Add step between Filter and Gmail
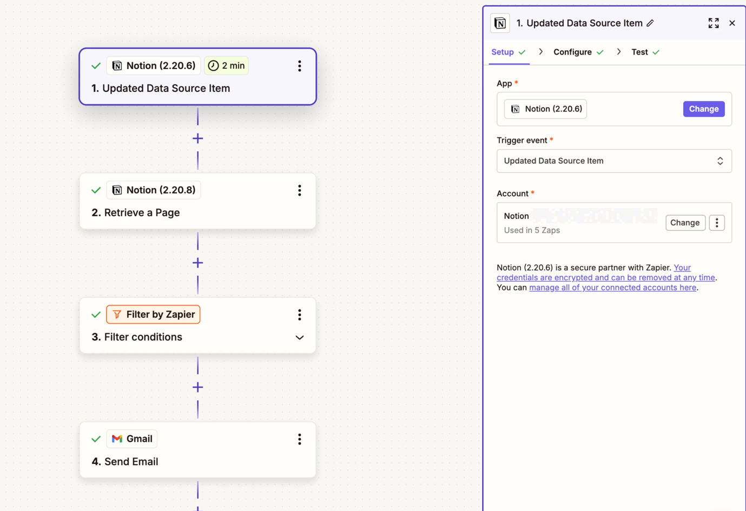The width and height of the screenshot is (746, 511). 197,387
